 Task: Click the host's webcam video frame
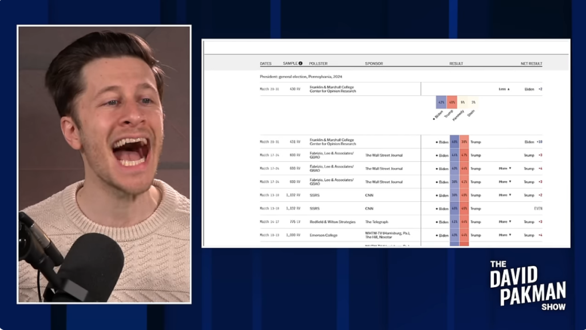pos(104,164)
